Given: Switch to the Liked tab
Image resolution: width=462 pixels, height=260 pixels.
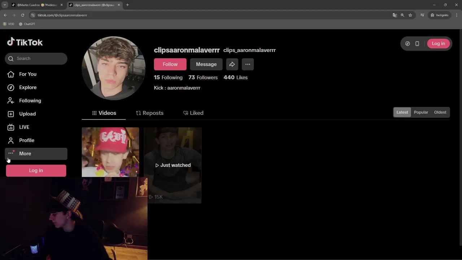Looking at the screenshot, I should pos(193,113).
